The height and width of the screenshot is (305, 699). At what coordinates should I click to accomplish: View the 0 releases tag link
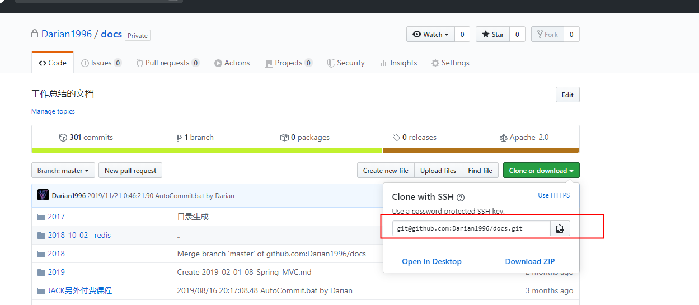[415, 137]
